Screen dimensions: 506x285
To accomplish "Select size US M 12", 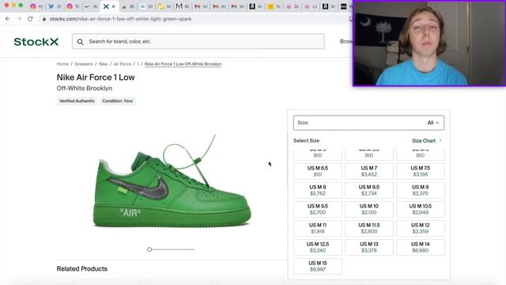I will [x=420, y=228].
